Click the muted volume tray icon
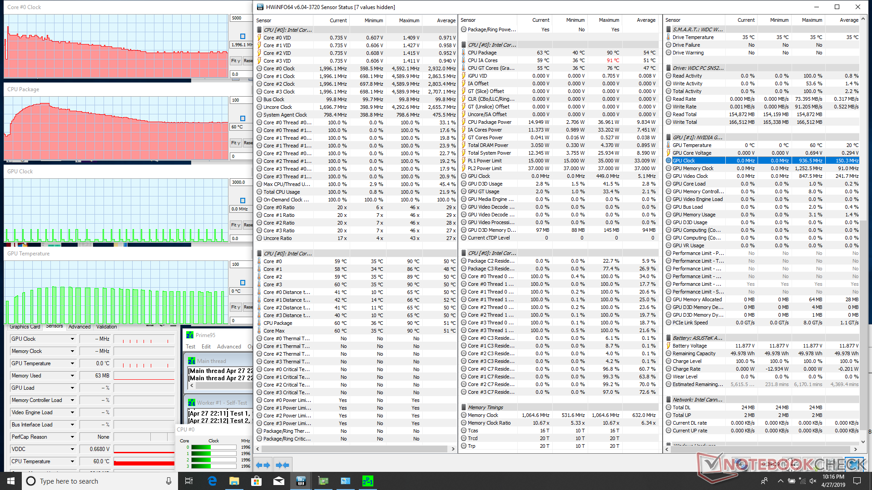Viewport: 872px width, 490px height. [813, 481]
